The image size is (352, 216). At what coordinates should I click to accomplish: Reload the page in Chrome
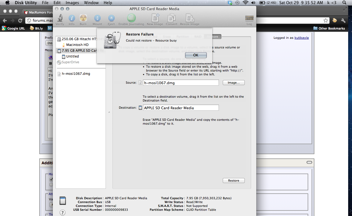pyautogui.click(x=20, y=20)
